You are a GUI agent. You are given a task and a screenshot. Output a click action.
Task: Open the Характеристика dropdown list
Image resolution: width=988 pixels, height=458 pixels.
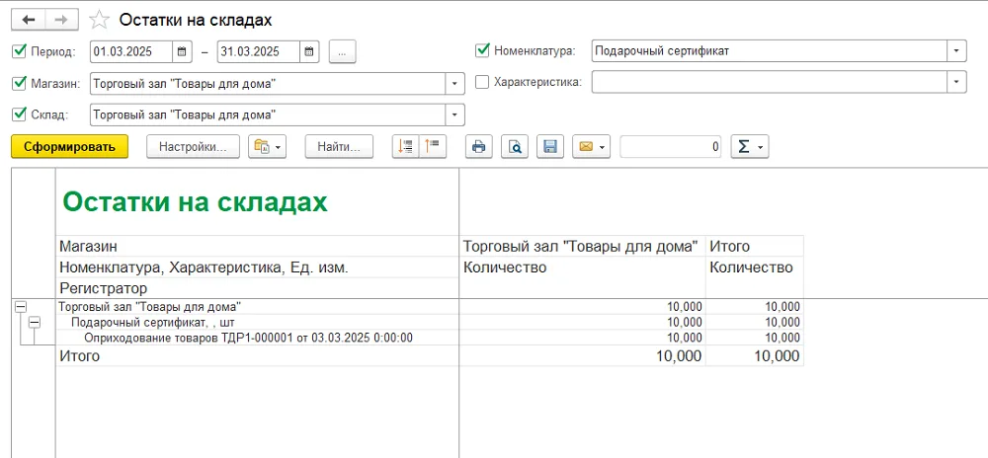[x=957, y=82]
